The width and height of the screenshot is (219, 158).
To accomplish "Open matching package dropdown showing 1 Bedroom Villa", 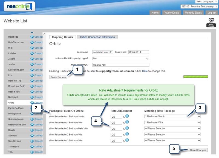I will click(172, 123).
